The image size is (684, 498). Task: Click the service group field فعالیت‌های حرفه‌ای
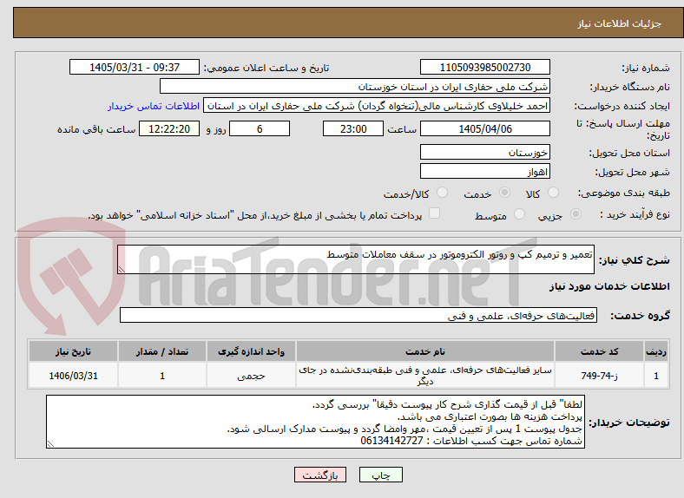click(358, 315)
